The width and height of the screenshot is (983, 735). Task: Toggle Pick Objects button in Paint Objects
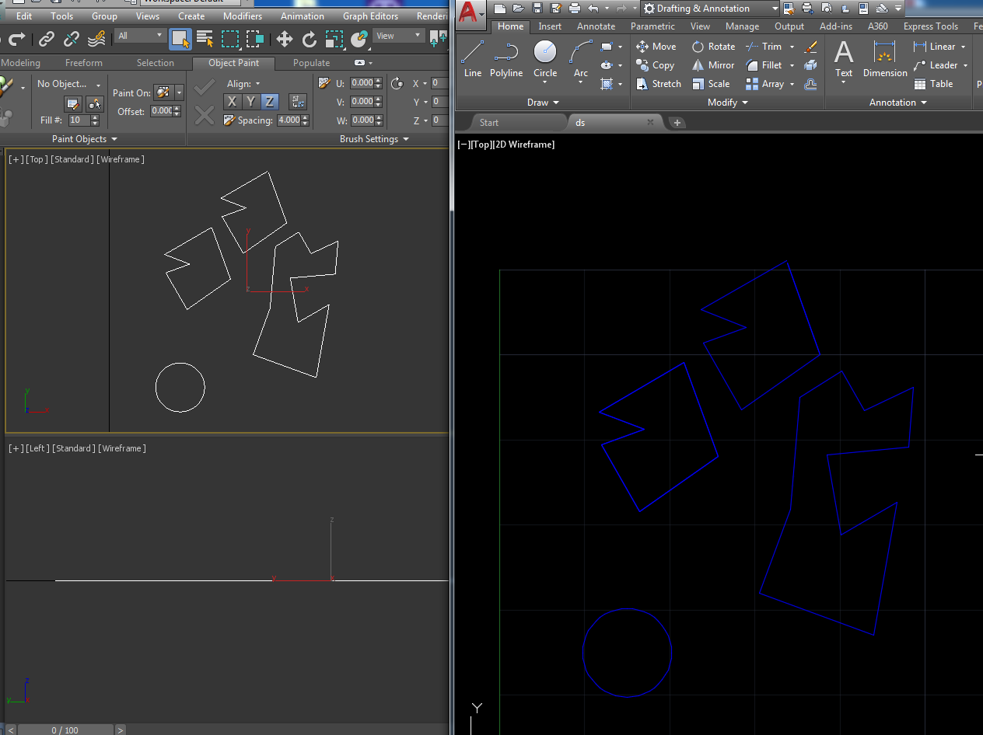pos(95,103)
